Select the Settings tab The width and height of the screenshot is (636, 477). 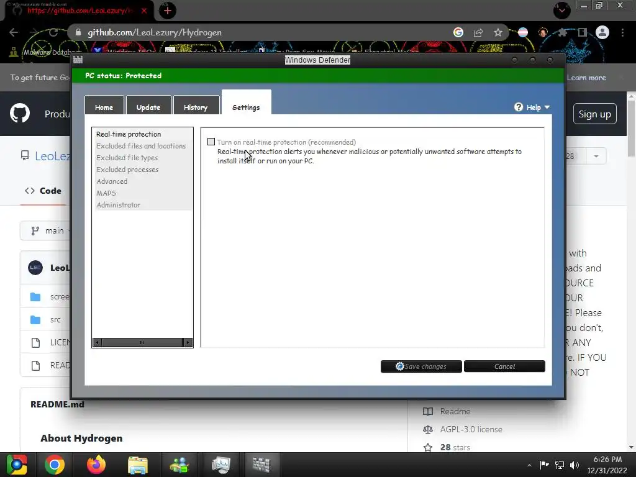pos(246,103)
